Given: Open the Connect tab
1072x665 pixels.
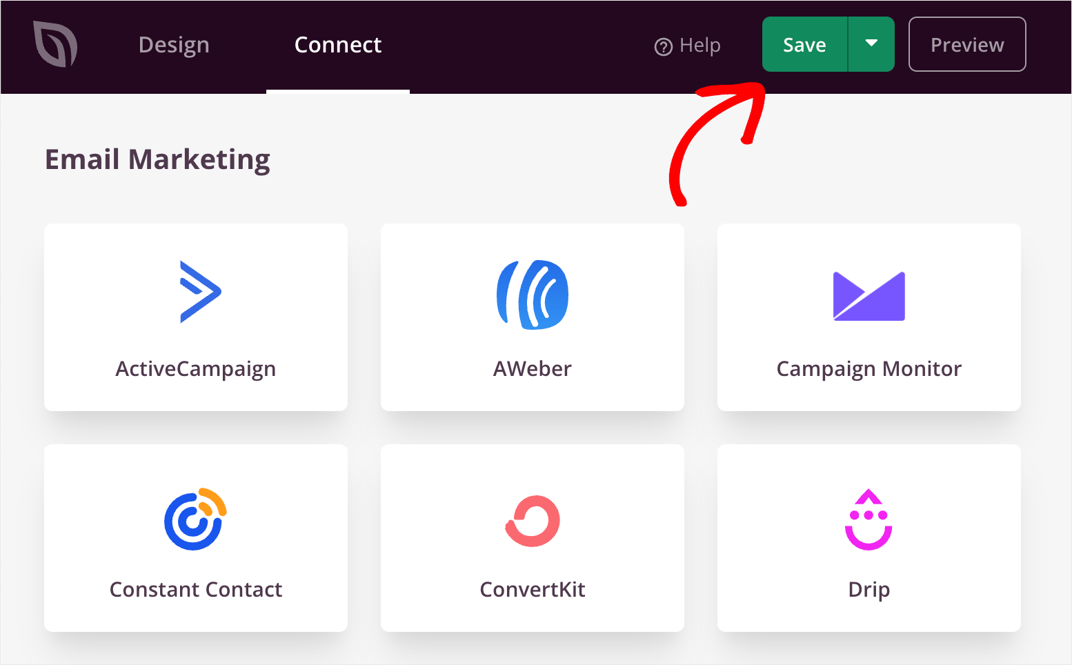Looking at the screenshot, I should tap(338, 45).
